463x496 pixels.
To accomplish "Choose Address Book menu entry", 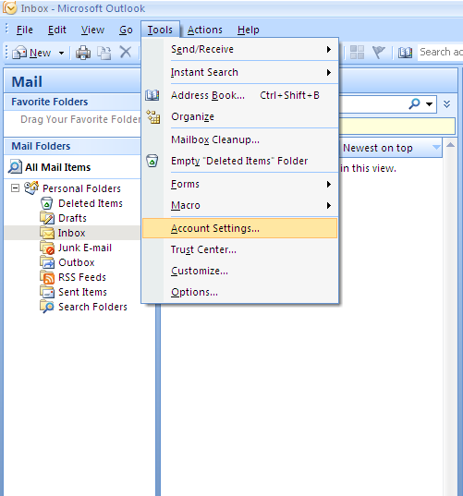I will (240, 95).
